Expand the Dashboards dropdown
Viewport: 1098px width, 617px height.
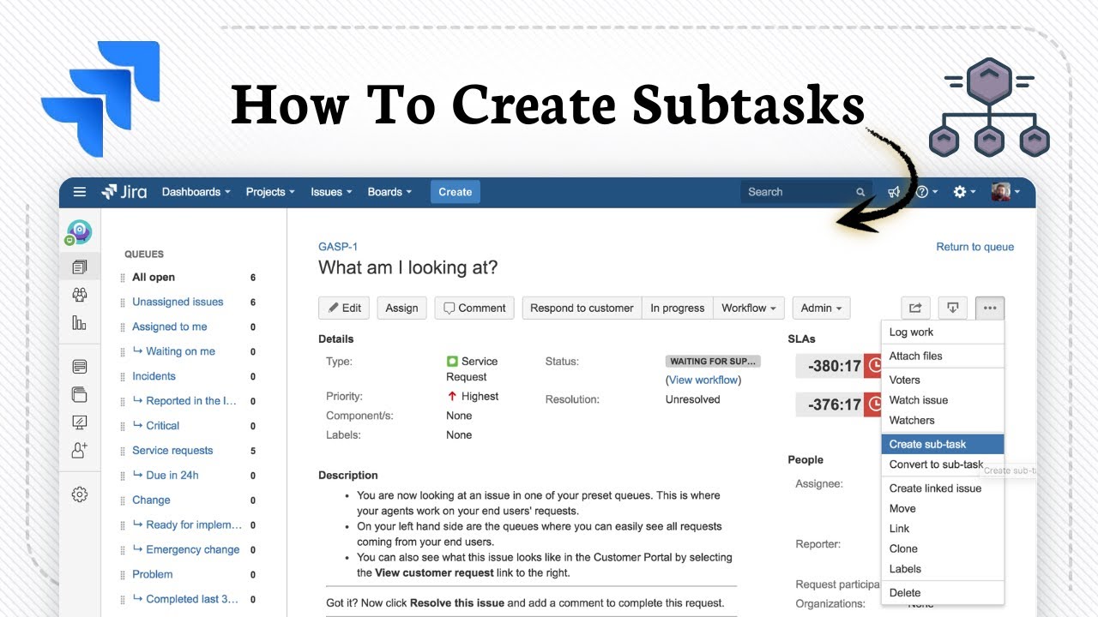(x=196, y=192)
